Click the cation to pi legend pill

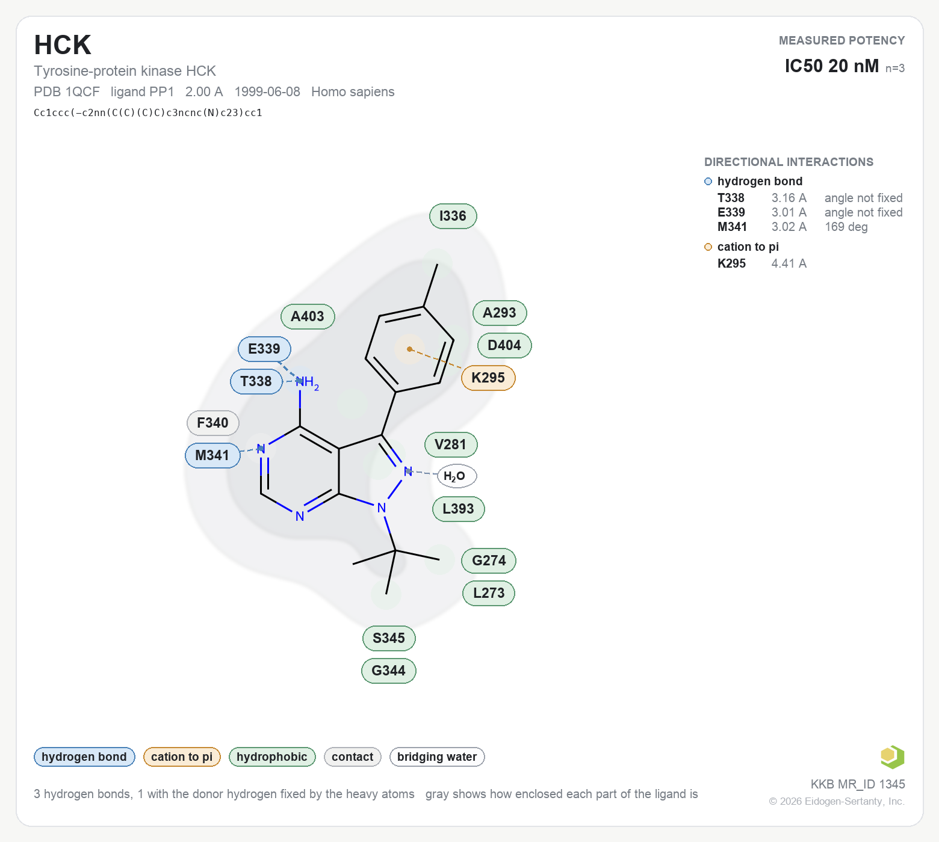click(182, 757)
